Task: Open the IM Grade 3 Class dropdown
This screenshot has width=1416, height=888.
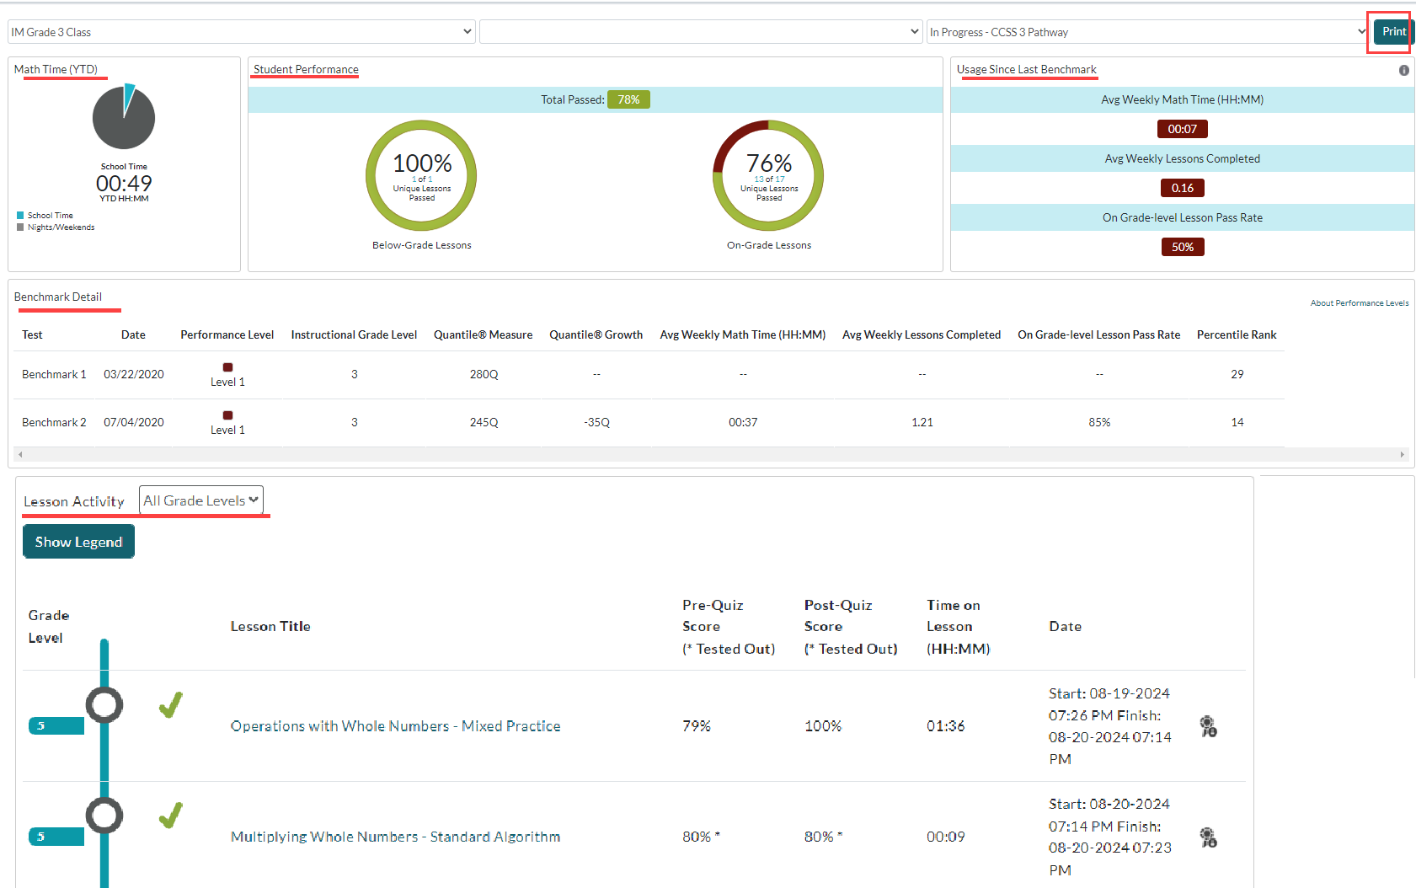Action: [242, 32]
